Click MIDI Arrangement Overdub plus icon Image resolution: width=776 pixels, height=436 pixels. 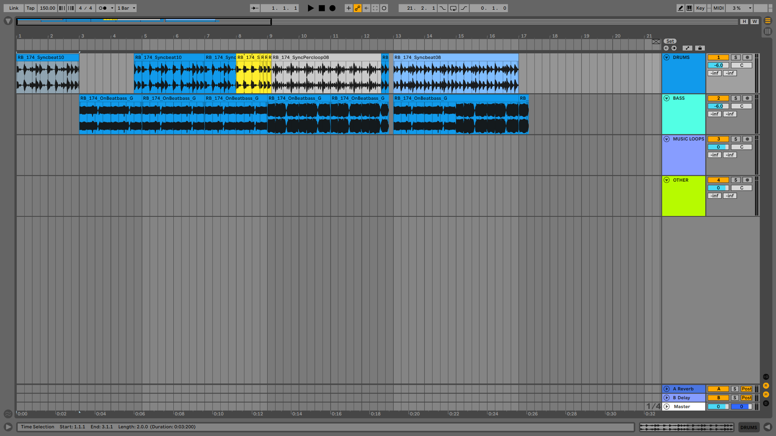pos(348,8)
